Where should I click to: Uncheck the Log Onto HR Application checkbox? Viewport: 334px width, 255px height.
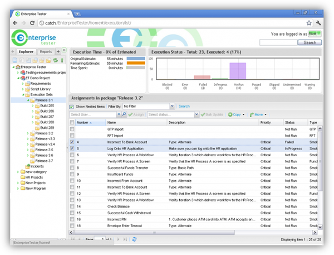click(72, 148)
